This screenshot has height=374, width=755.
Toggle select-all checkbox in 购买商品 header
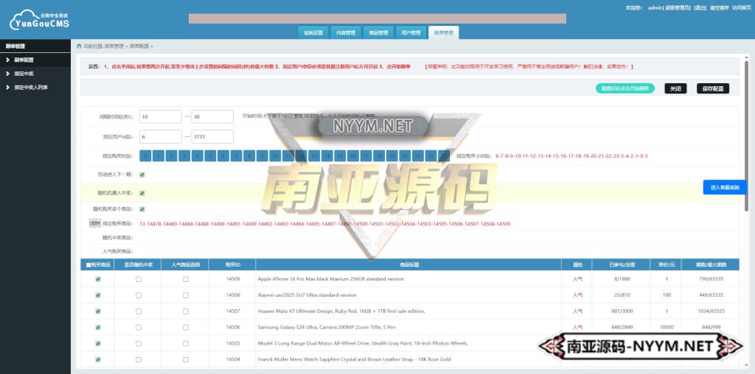(x=88, y=264)
